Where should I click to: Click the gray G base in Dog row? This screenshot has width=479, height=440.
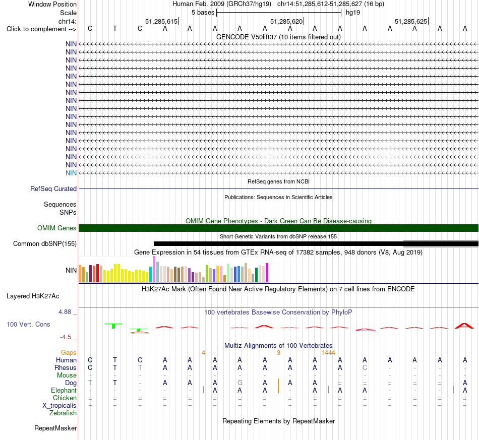[x=240, y=383]
